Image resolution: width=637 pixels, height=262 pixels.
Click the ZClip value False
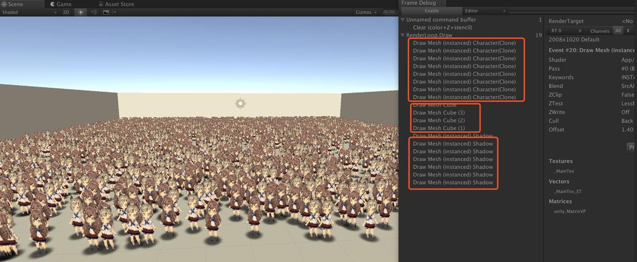(628, 95)
